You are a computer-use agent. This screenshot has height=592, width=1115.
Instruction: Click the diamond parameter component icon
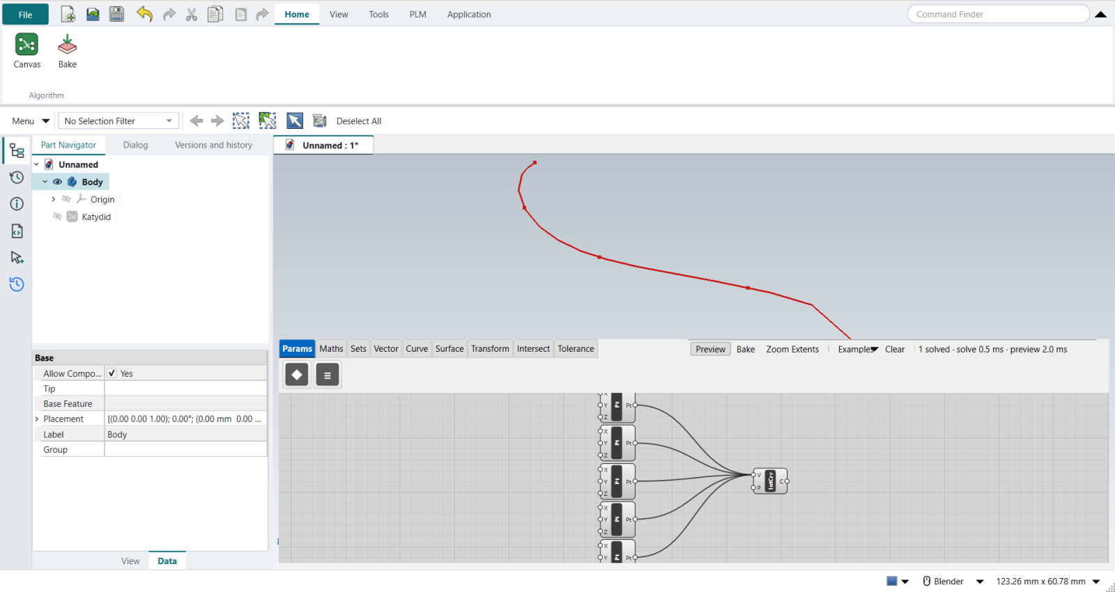(x=297, y=375)
